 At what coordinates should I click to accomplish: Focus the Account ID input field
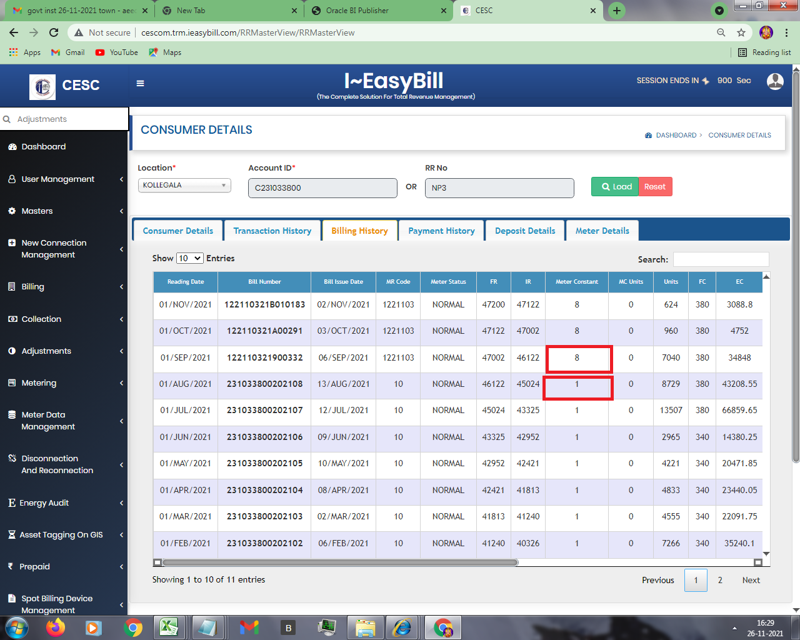(322, 188)
